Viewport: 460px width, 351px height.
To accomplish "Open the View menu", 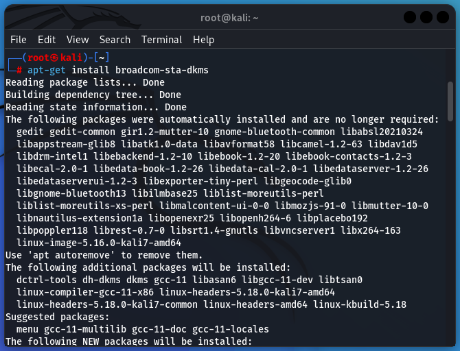I will [78, 40].
